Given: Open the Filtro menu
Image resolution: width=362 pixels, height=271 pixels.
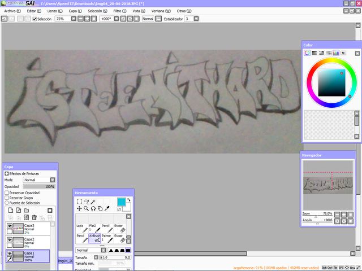Looking at the screenshot, I should click(120, 11).
